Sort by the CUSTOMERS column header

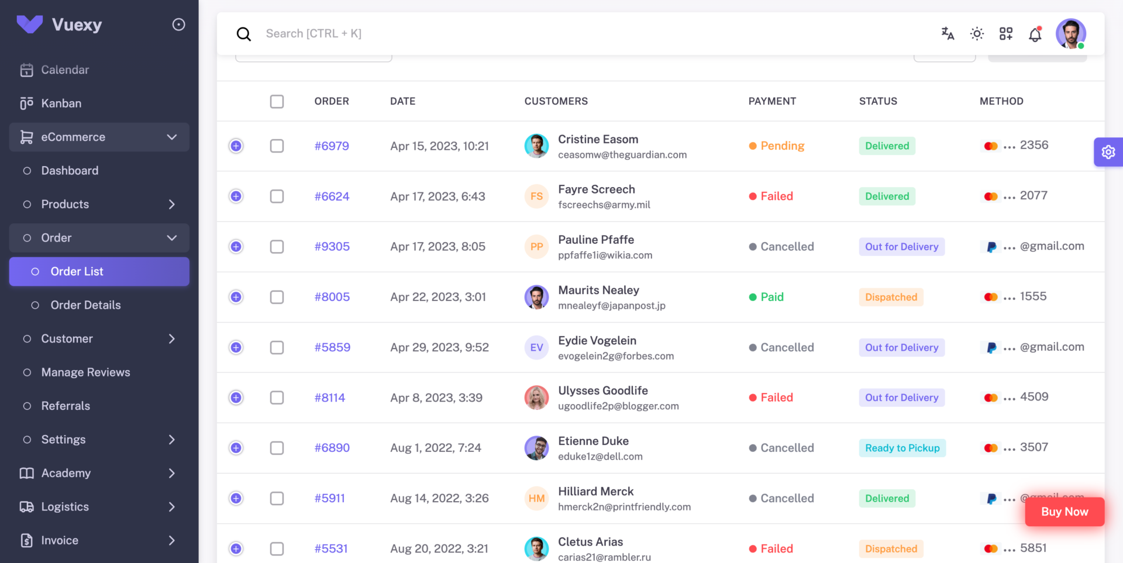(x=556, y=101)
